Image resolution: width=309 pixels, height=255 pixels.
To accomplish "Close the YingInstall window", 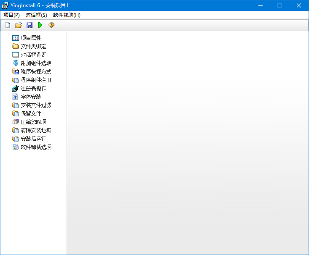I will point(299,5).
